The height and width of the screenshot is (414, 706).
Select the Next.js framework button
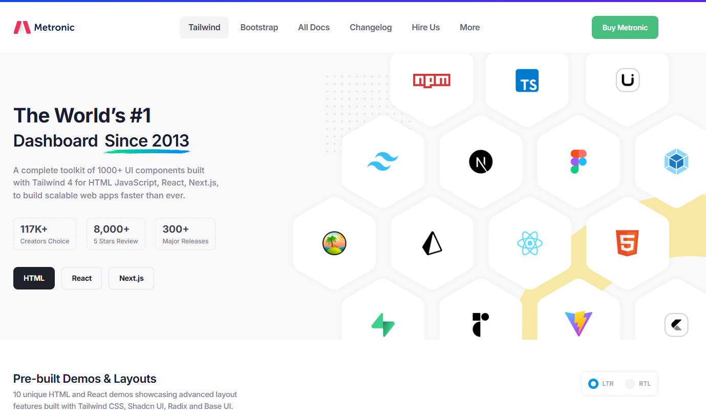131,278
